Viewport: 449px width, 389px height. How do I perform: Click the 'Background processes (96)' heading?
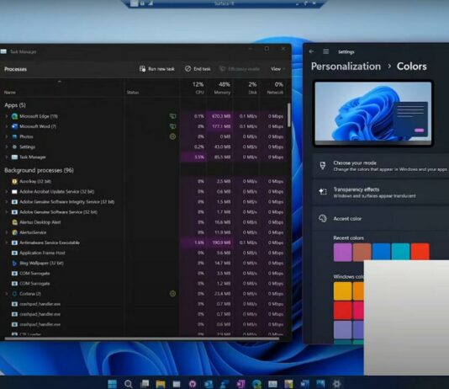point(39,170)
